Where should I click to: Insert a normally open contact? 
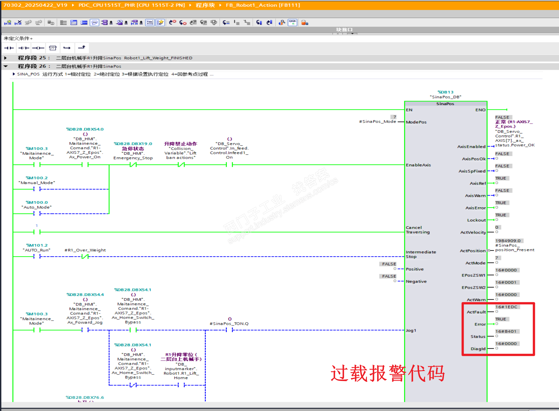9,48
